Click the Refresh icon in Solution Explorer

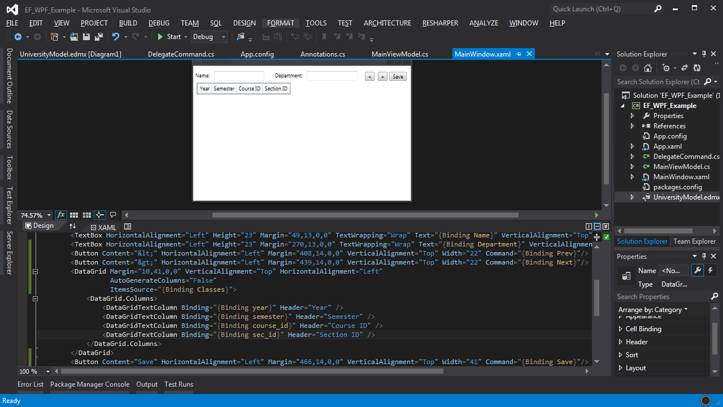pyautogui.click(x=697, y=68)
